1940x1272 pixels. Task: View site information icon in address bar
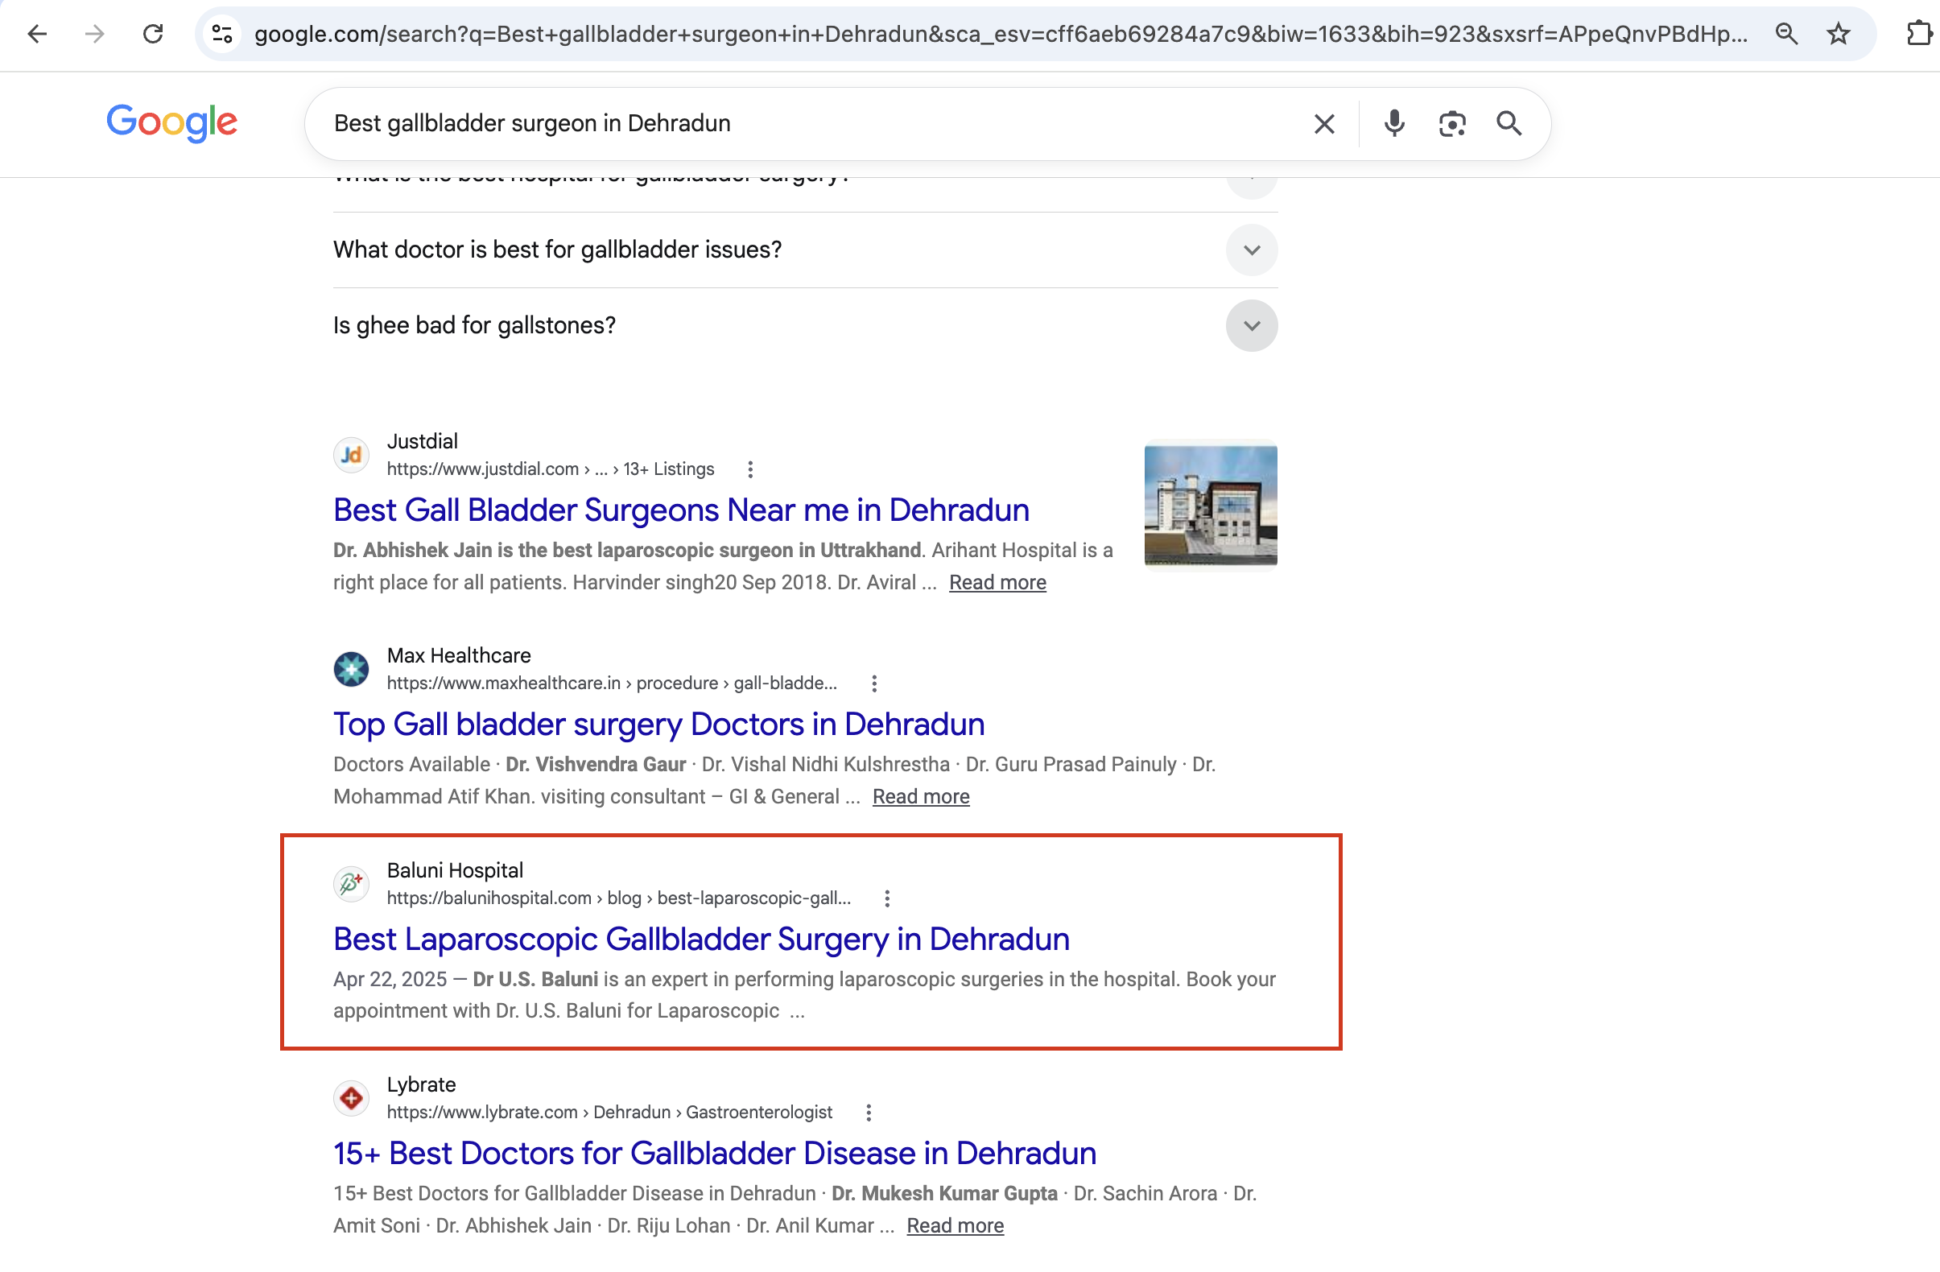(222, 34)
